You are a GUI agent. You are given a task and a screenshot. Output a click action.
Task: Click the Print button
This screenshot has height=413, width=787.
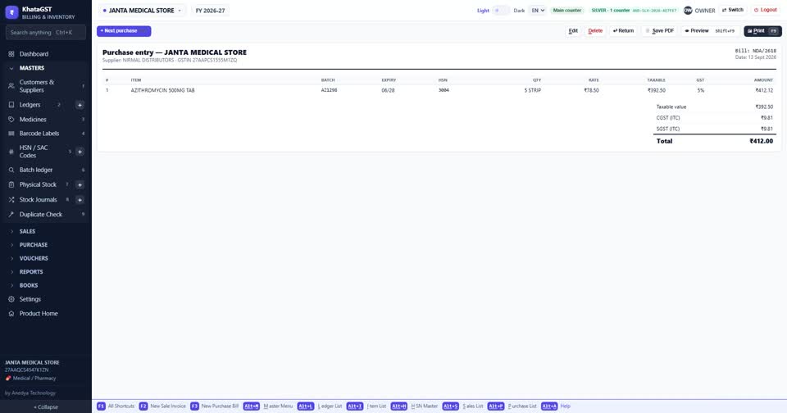coord(762,30)
